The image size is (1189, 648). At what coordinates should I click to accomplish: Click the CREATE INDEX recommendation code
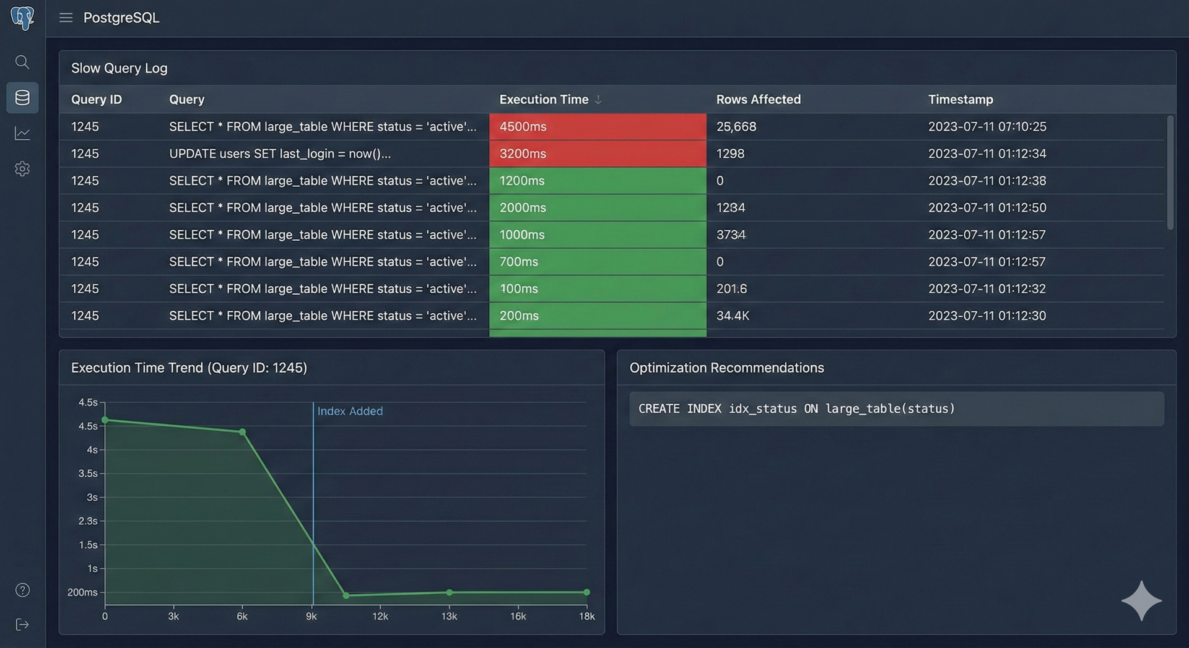pos(796,408)
